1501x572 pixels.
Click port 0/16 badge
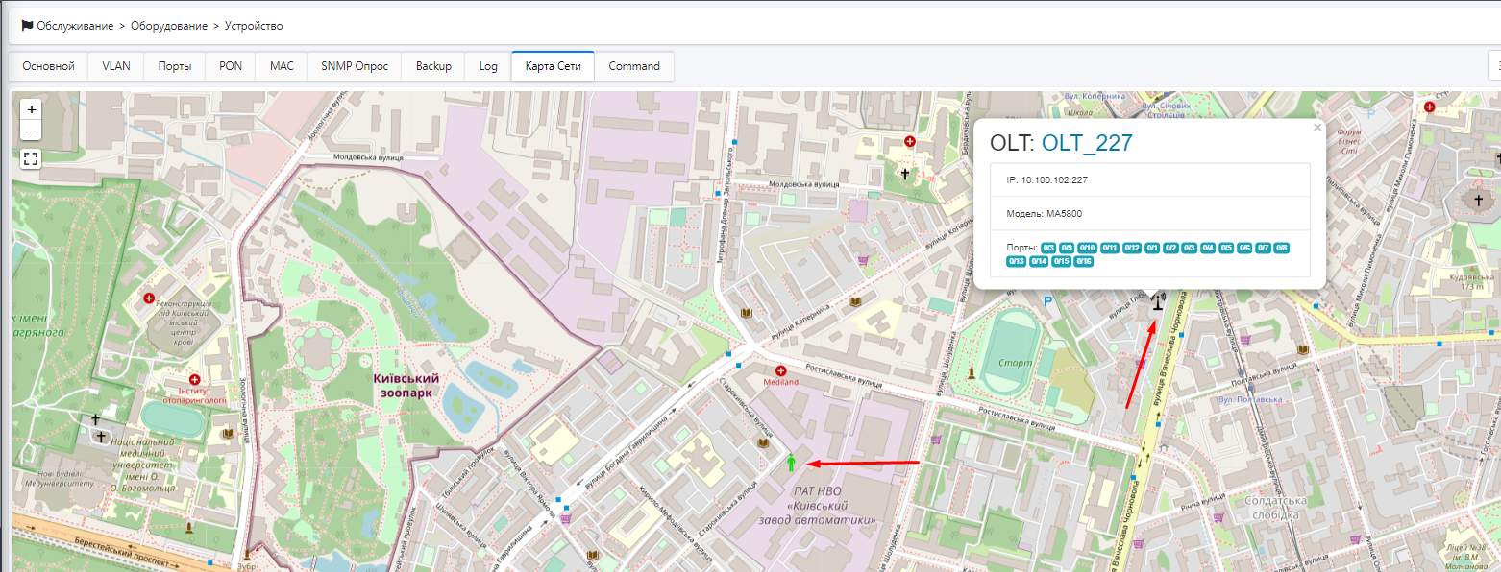1084,261
